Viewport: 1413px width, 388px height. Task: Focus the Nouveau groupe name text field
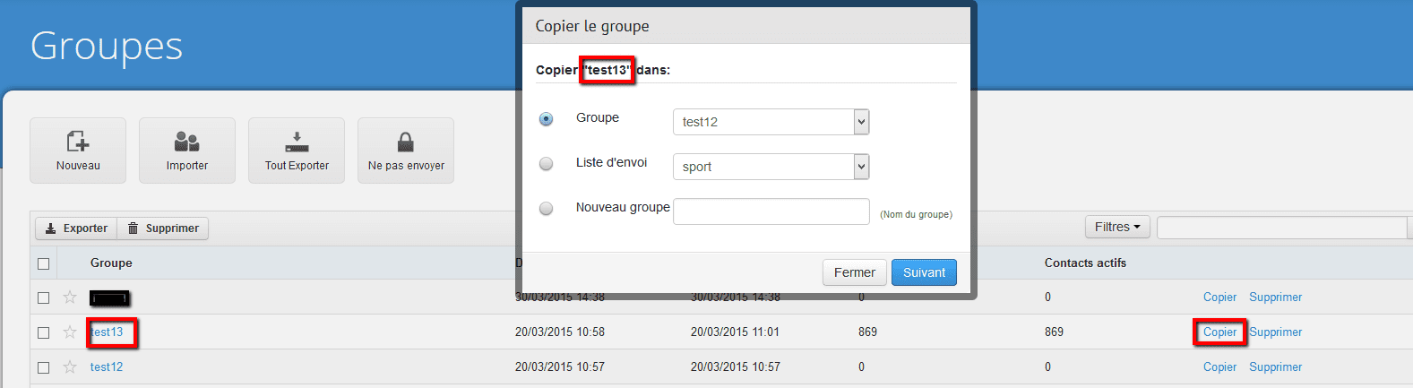[771, 211]
